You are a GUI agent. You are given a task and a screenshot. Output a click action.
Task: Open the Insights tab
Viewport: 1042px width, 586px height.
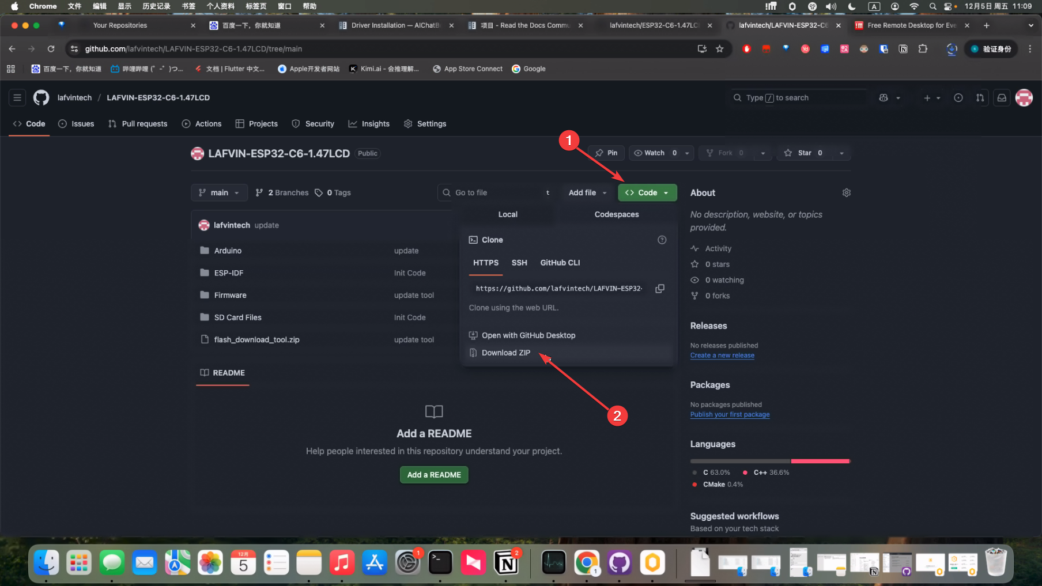pos(369,124)
